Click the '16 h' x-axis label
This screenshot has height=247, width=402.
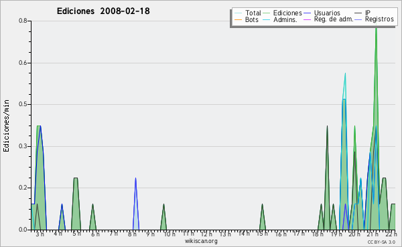point(281,234)
